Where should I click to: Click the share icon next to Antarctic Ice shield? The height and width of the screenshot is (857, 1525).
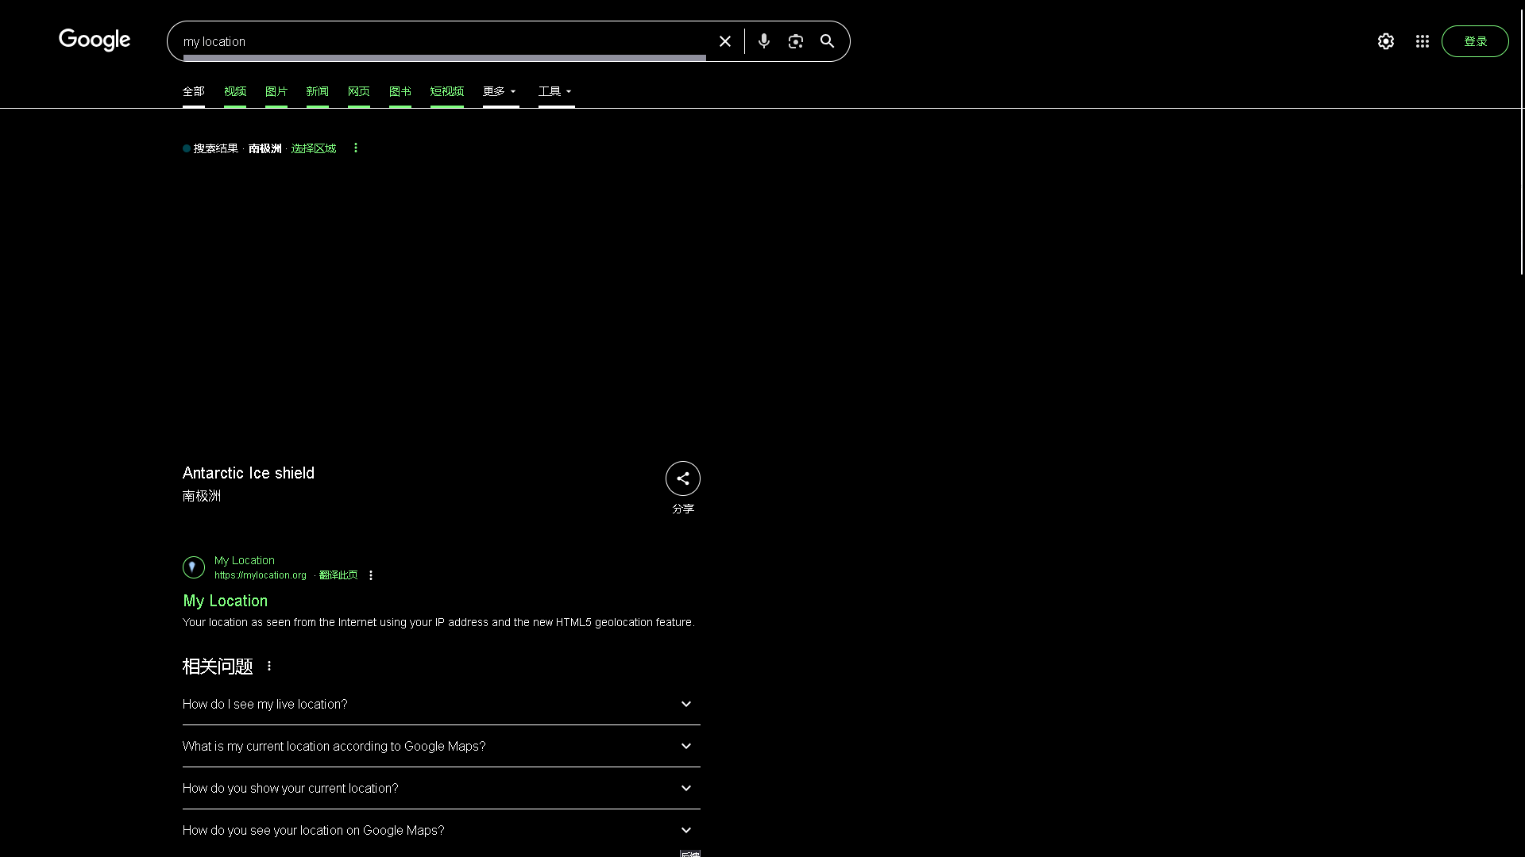click(682, 478)
